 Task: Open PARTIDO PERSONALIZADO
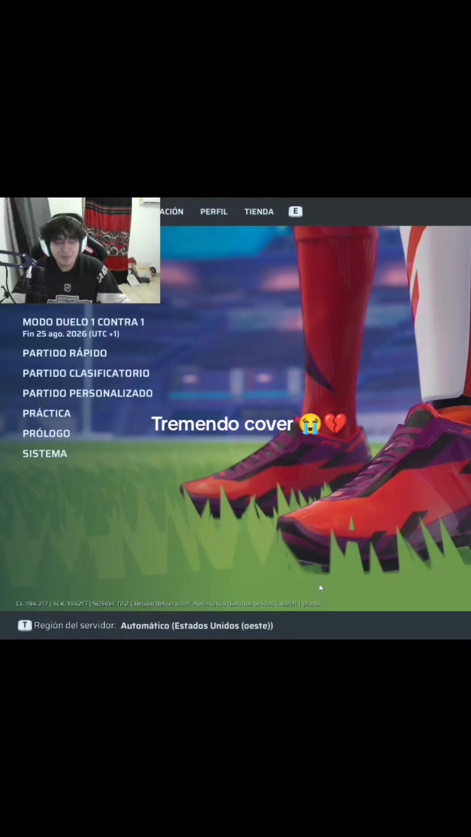pyautogui.click(x=88, y=393)
